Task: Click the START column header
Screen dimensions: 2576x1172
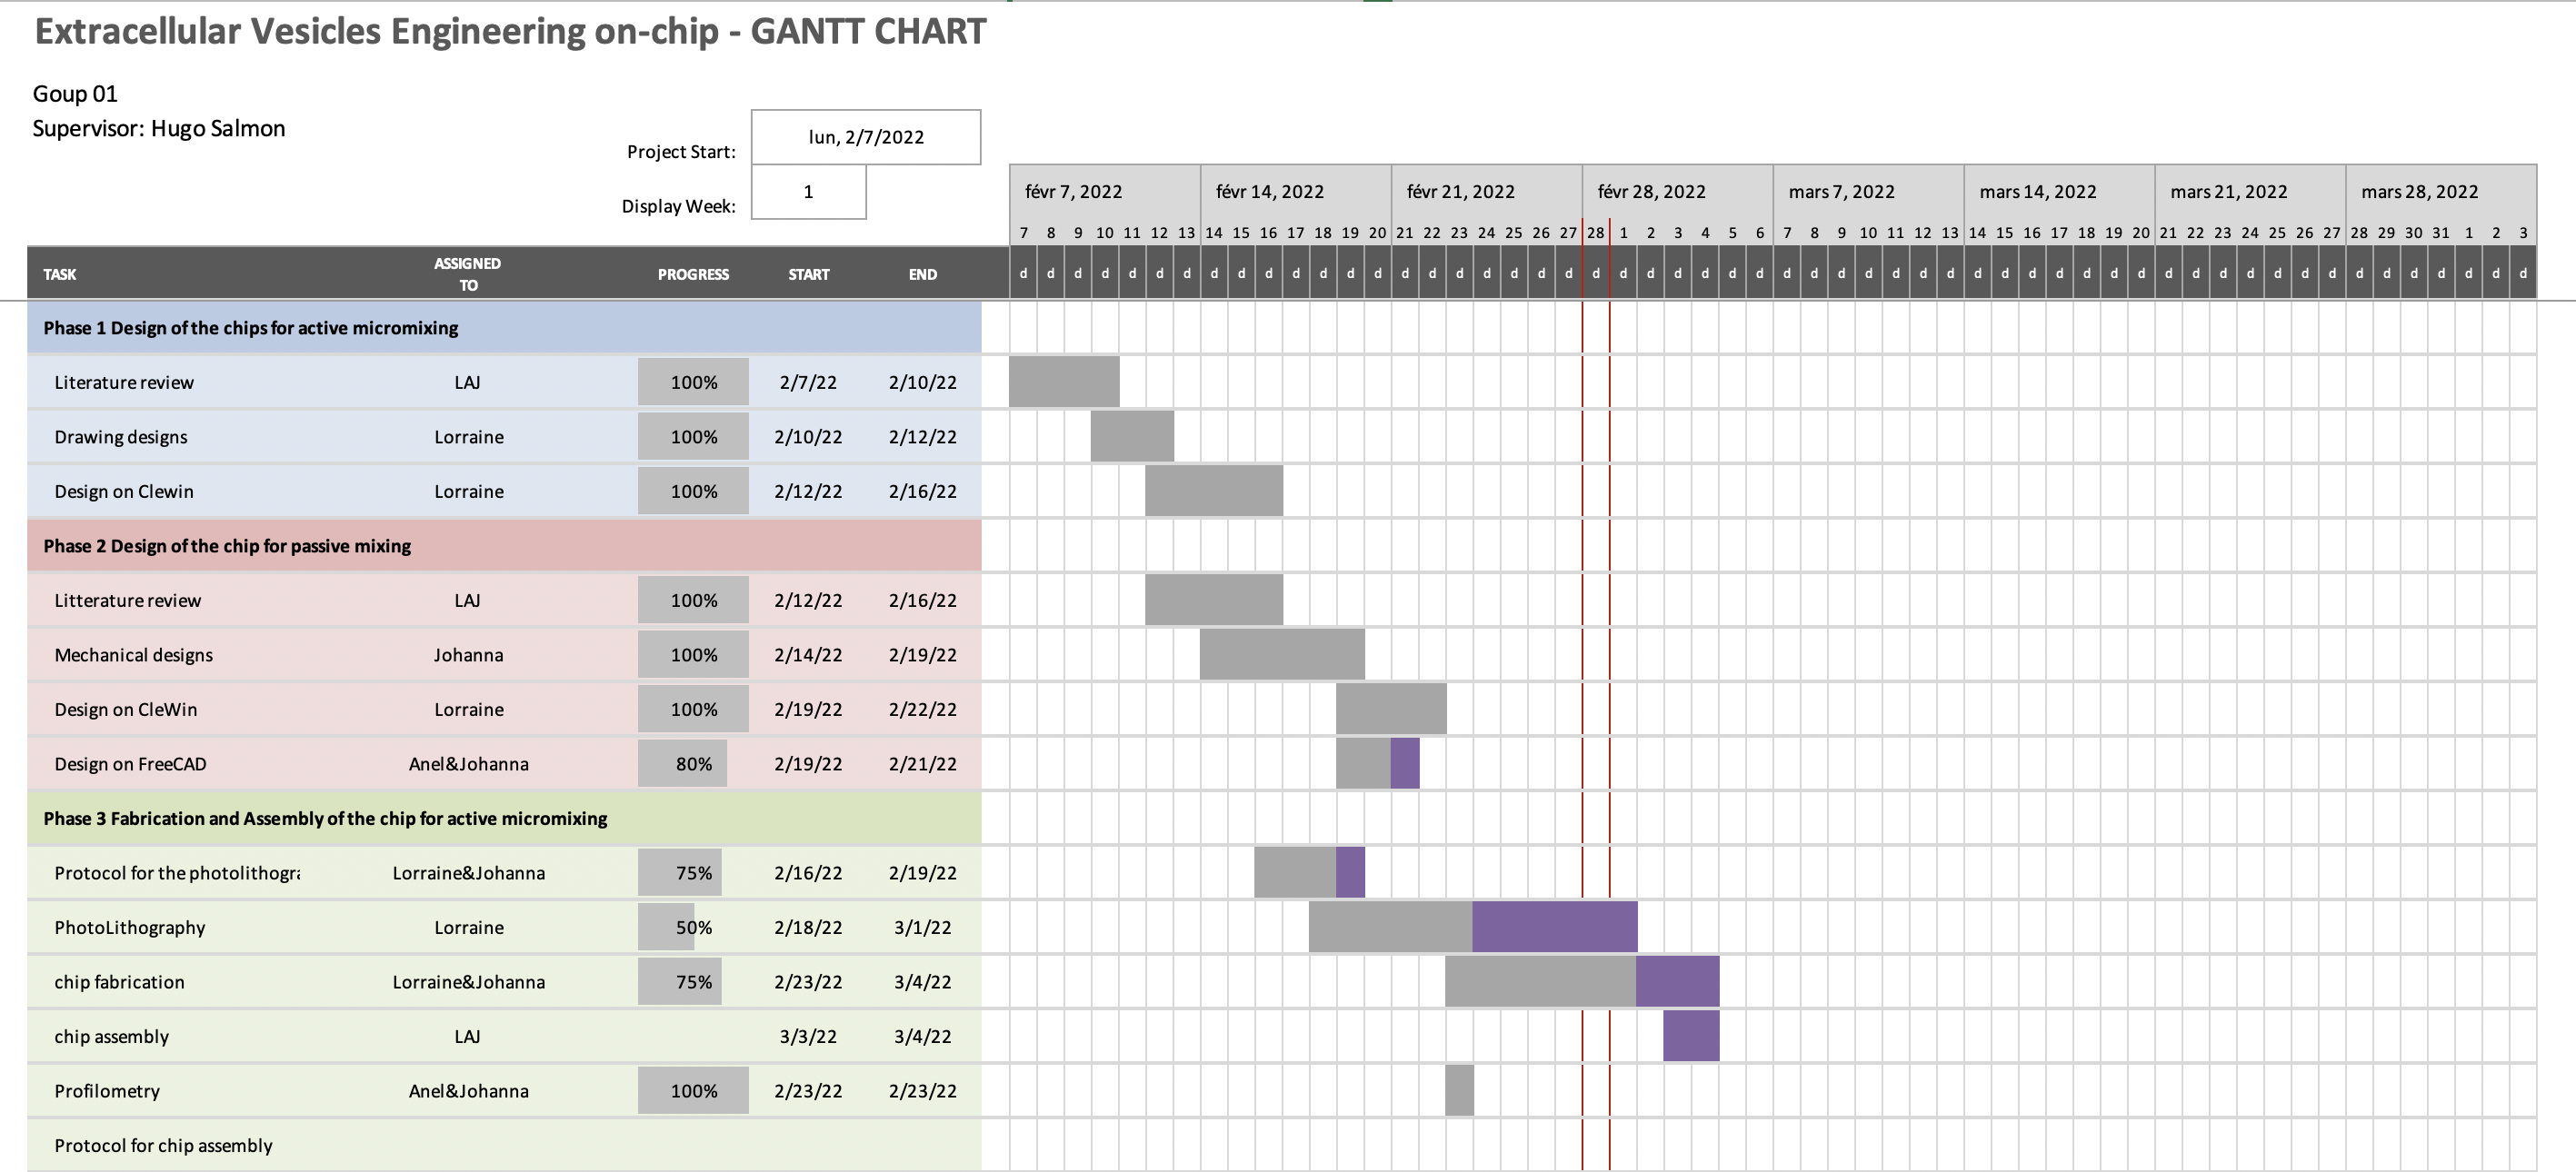Action: pos(808,273)
